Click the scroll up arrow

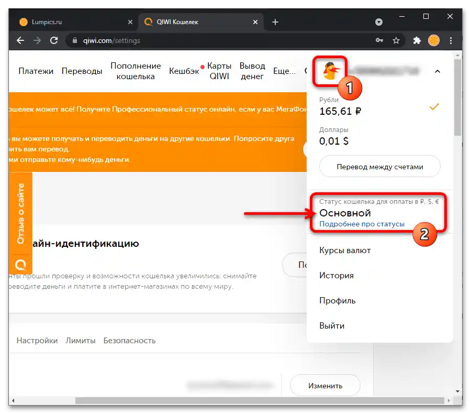click(x=457, y=56)
